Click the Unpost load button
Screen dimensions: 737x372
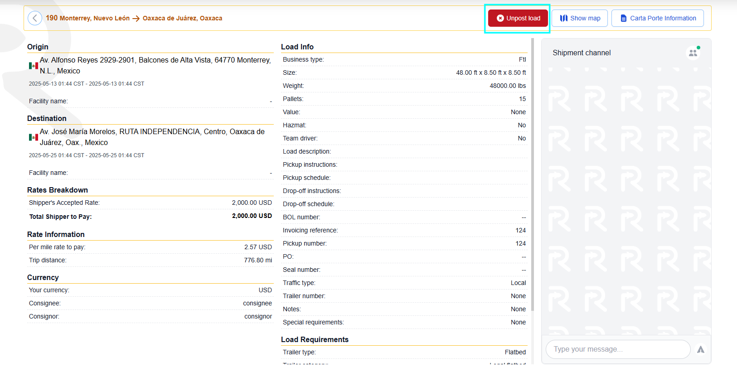(518, 18)
